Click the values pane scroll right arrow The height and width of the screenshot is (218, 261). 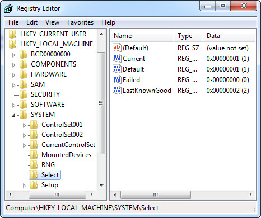[250, 195]
